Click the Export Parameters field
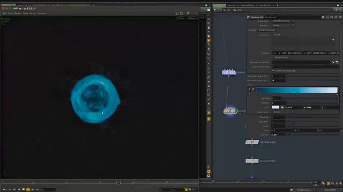Viewport: 343px width, 192px height. click(x=305, y=67)
